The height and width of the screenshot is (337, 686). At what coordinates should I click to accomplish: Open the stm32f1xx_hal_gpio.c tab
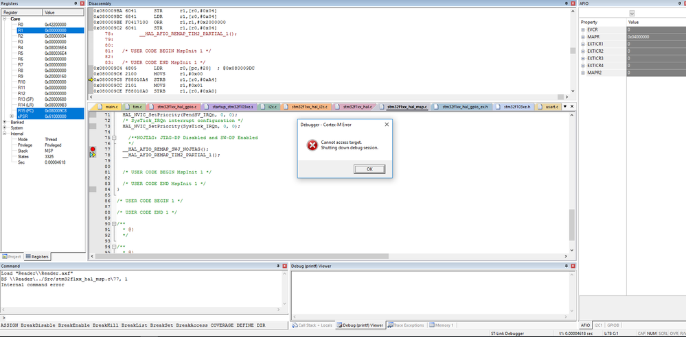(x=174, y=107)
